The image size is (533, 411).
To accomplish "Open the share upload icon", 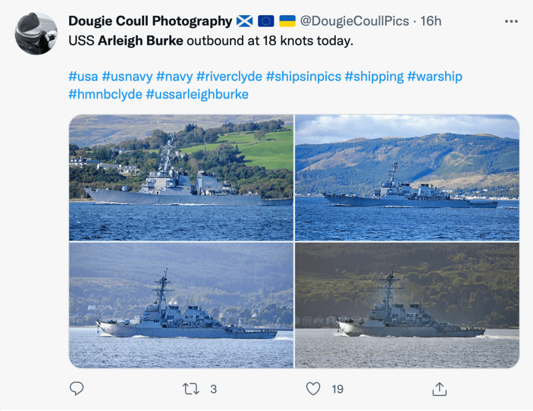I will click(x=439, y=389).
